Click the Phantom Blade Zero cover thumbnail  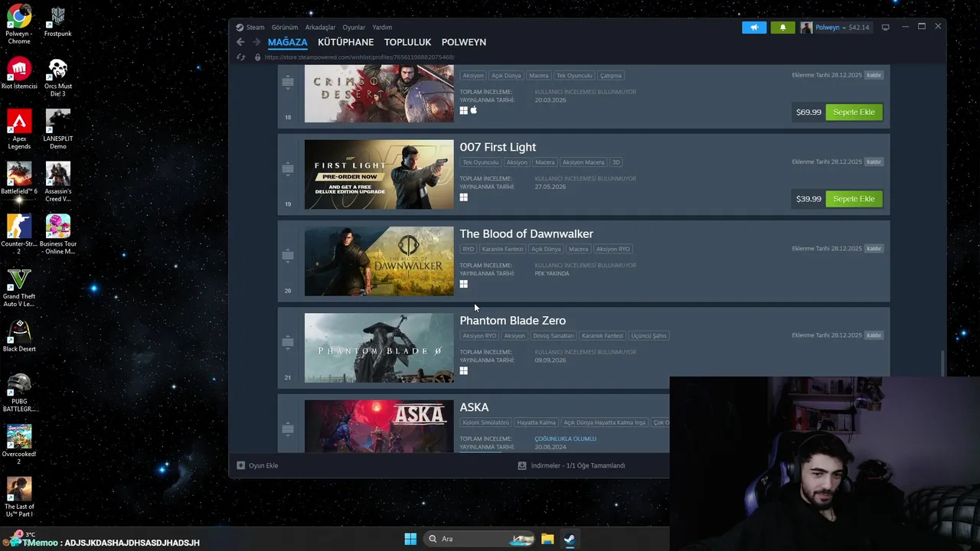379,348
